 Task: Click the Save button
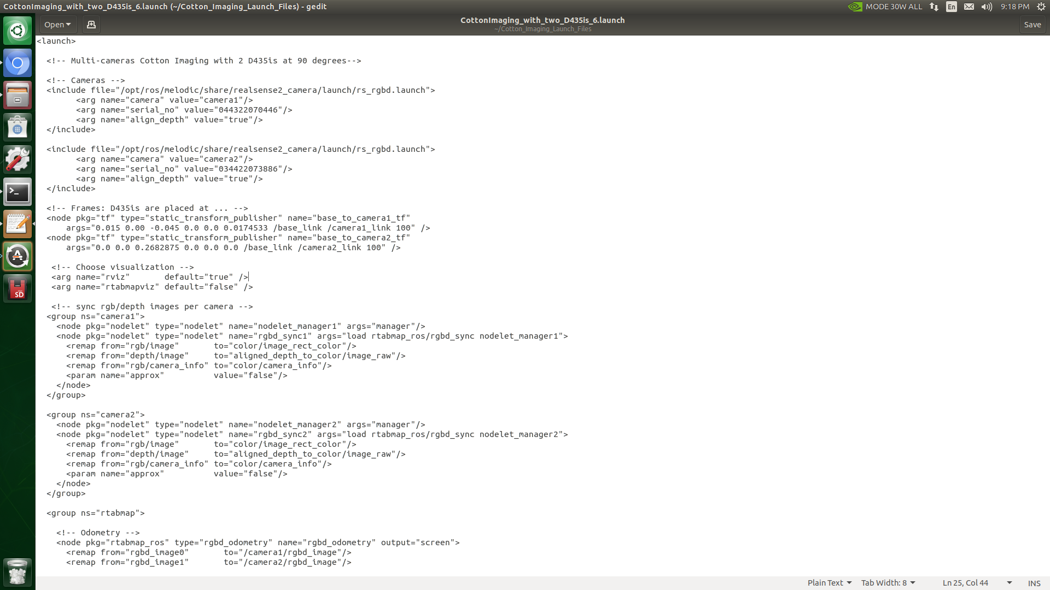click(x=1032, y=25)
